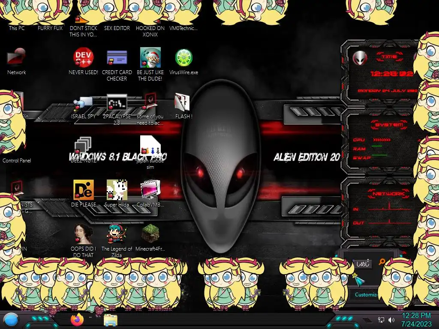Select the 'HOOKED ON XONIX' label
This screenshot has height=329, width=439.
click(150, 31)
